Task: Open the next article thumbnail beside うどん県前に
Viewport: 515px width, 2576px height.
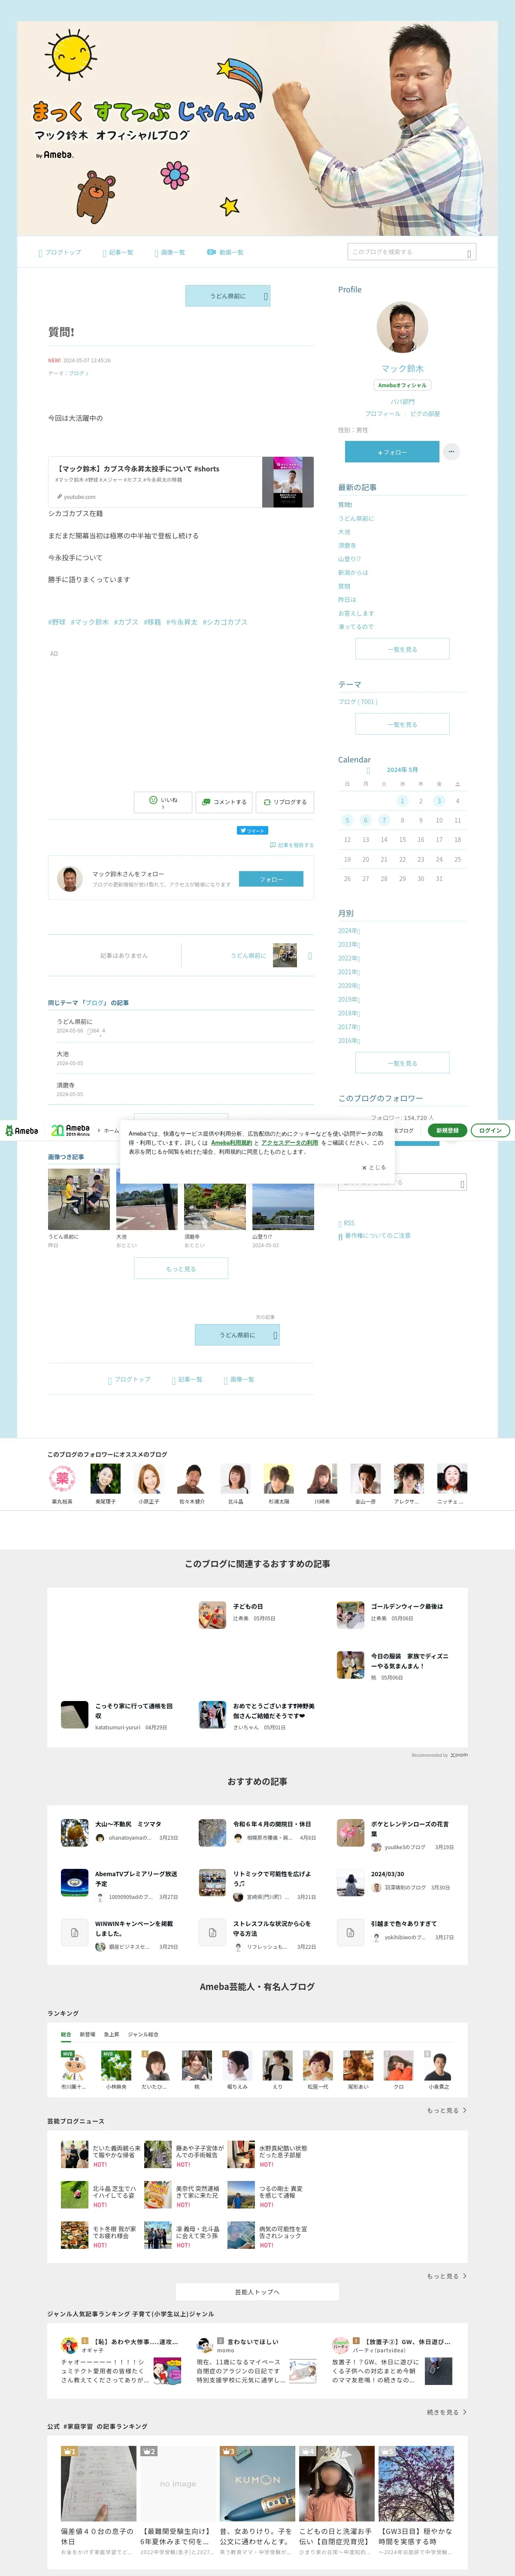Action: click(x=285, y=955)
